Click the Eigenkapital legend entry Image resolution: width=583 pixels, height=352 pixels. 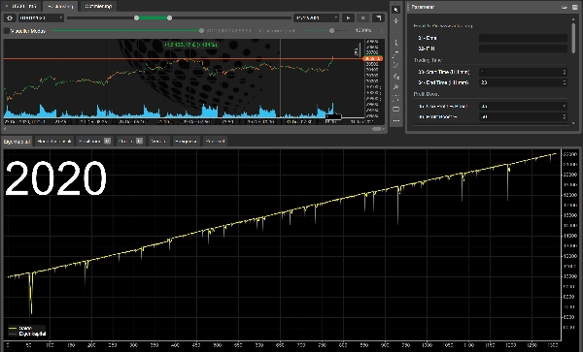(x=27, y=334)
